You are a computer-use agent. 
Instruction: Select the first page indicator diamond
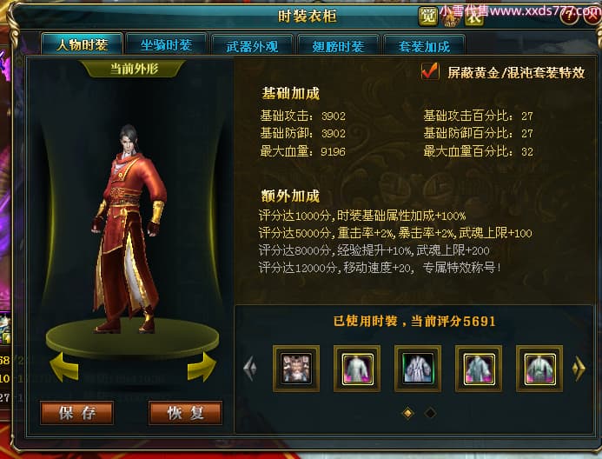click(x=407, y=413)
